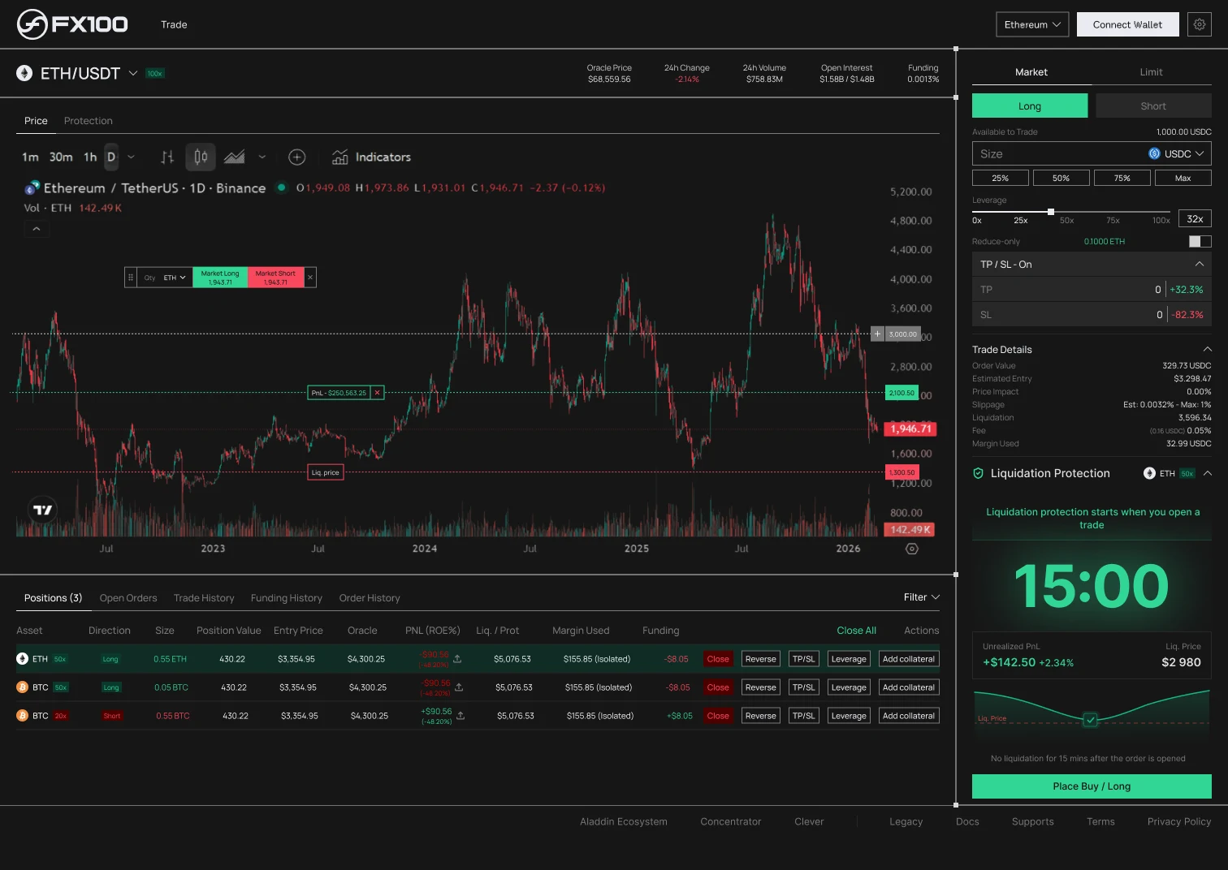Click the leverage slider handle
1228x870 pixels.
tap(1051, 212)
